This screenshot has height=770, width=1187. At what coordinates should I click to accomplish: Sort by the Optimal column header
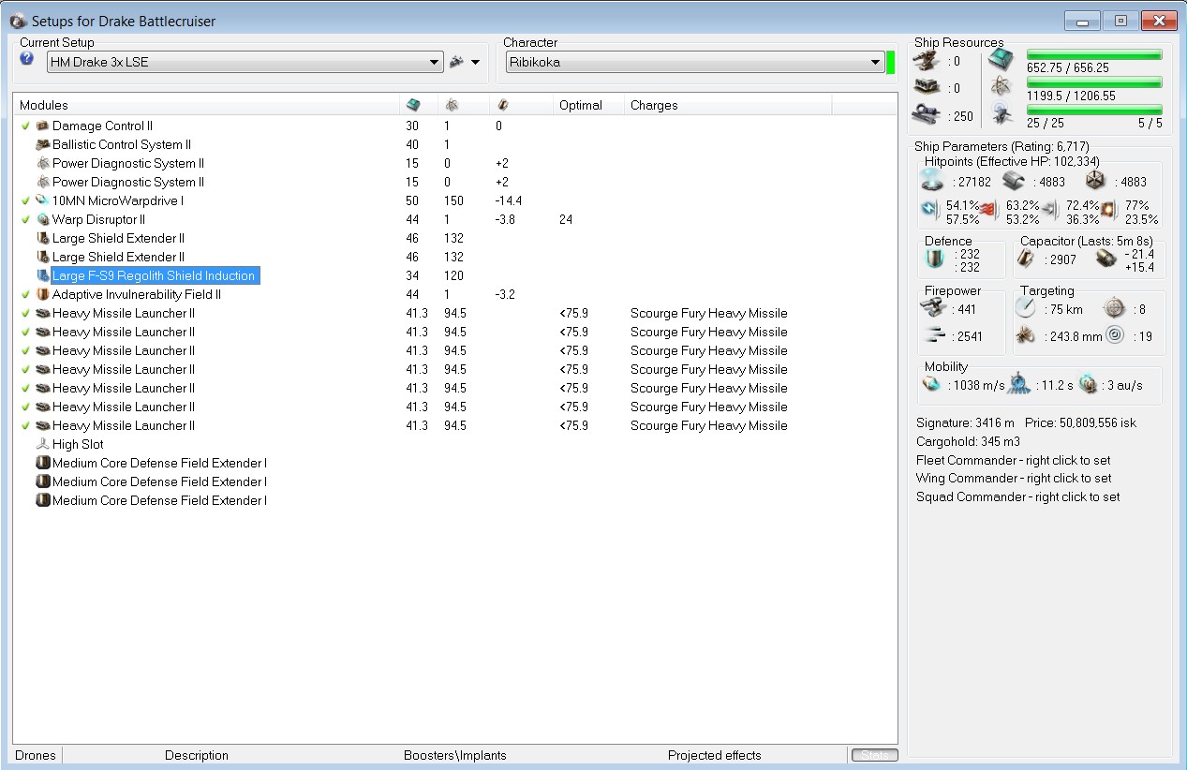point(580,105)
